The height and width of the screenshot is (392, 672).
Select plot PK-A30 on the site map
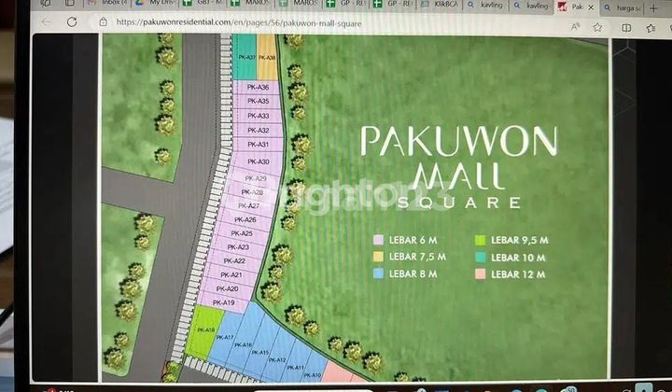(258, 161)
